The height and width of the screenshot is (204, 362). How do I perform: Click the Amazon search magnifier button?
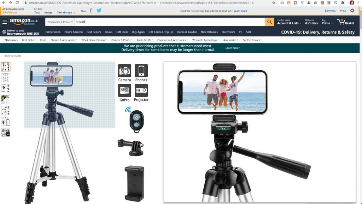click(270, 22)
